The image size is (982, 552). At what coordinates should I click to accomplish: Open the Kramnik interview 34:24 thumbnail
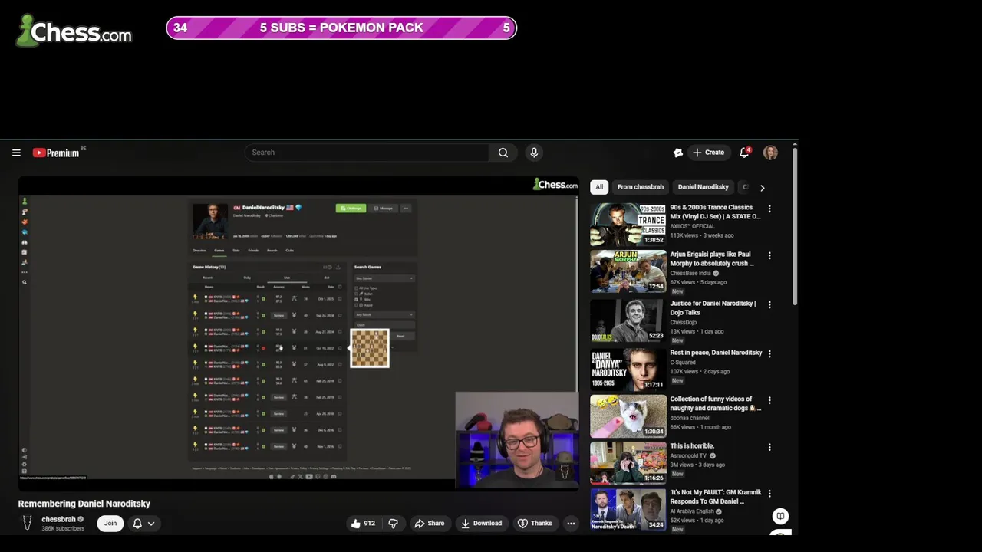[x=628, y=510]
